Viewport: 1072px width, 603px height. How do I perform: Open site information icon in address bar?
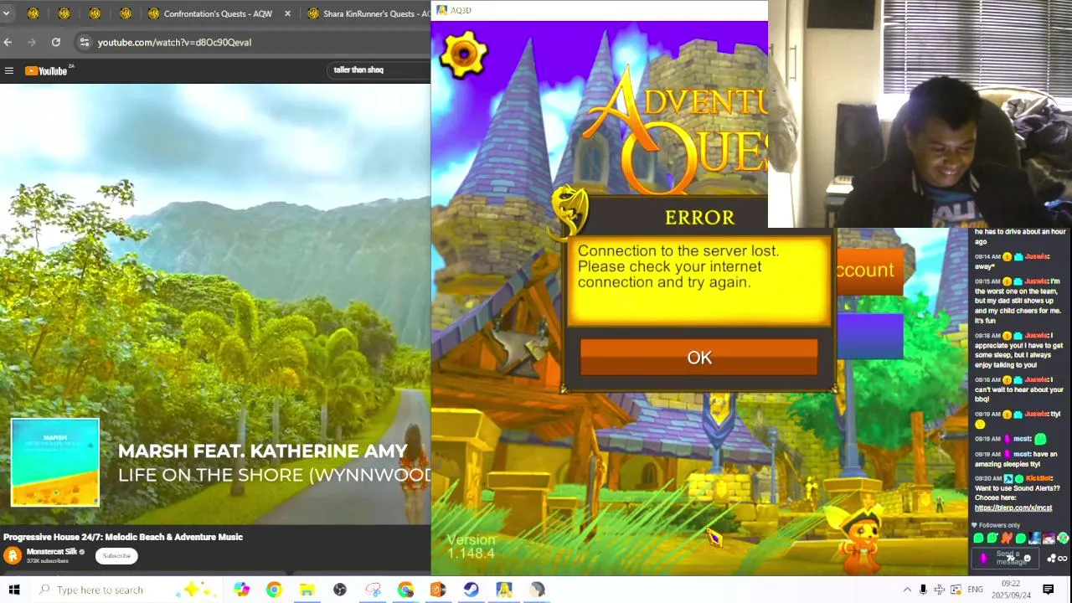coord(84,42)
